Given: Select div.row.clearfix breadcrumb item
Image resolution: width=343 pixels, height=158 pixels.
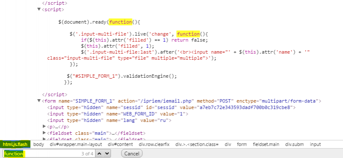Looking at the screenshot, I should [154, 144].
